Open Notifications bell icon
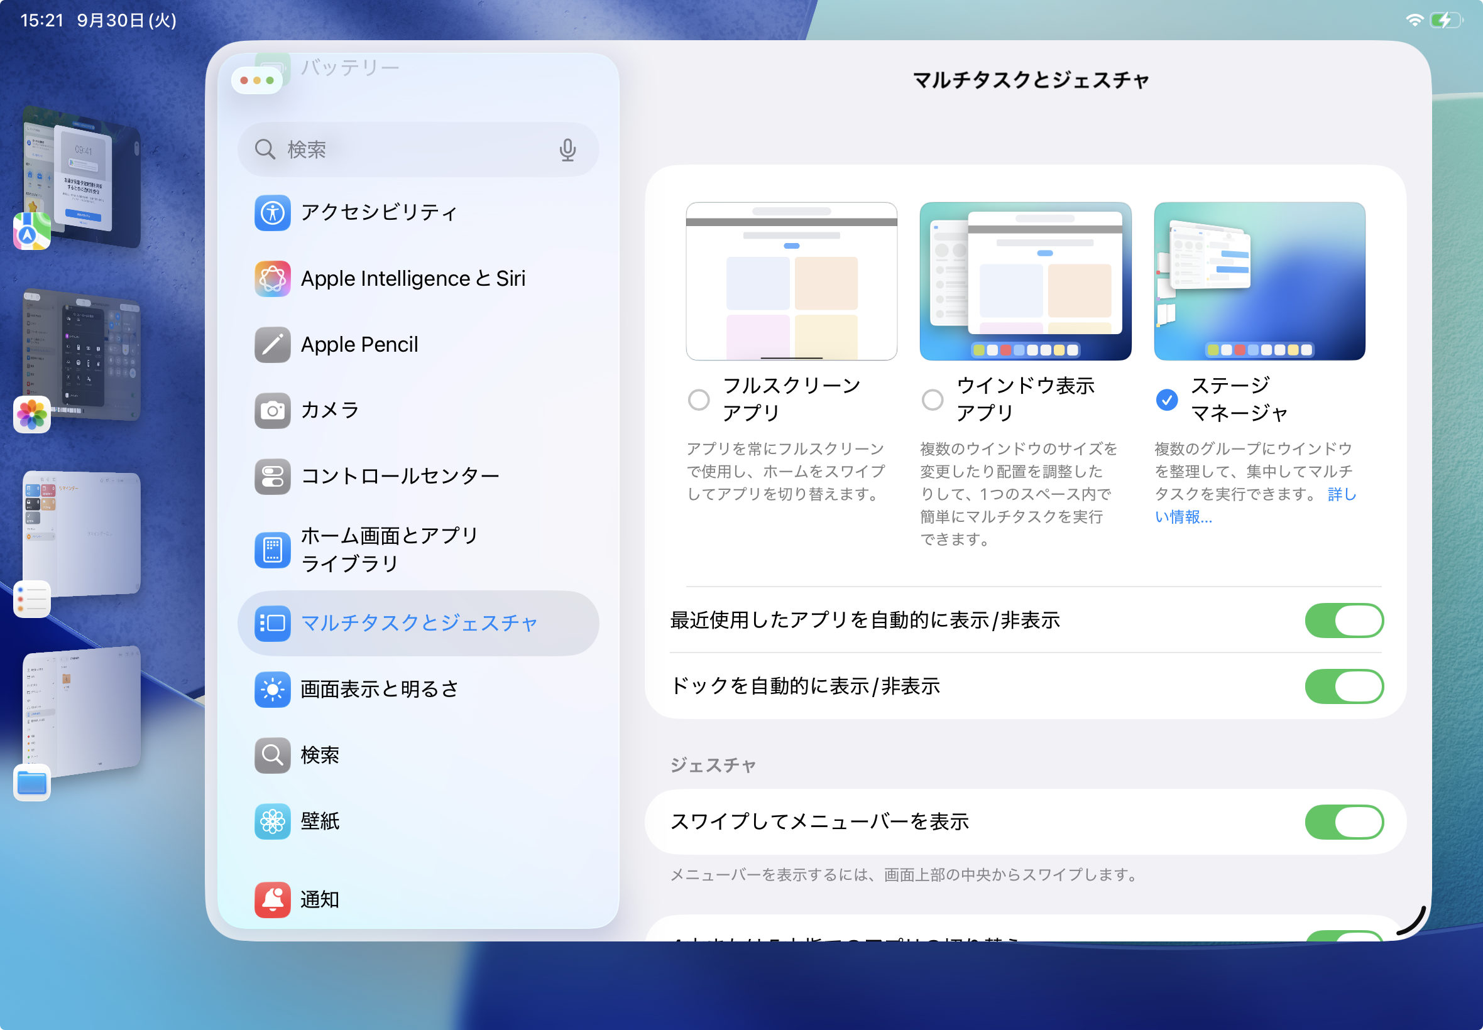 pos(272,899)
